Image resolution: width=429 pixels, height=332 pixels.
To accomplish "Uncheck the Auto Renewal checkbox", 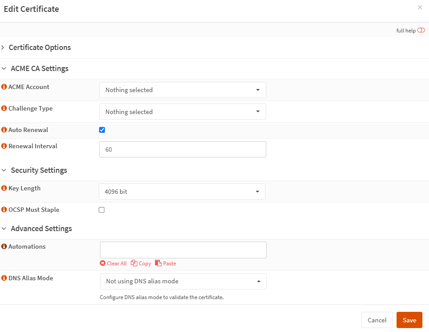I will [102, 130].
